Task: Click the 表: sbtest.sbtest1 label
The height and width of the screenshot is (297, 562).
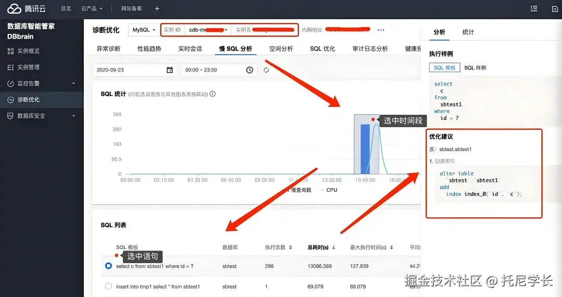Action: point(450,149)
